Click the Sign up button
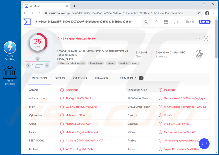The height and width of the screenshot is (155, 219). 205,22
